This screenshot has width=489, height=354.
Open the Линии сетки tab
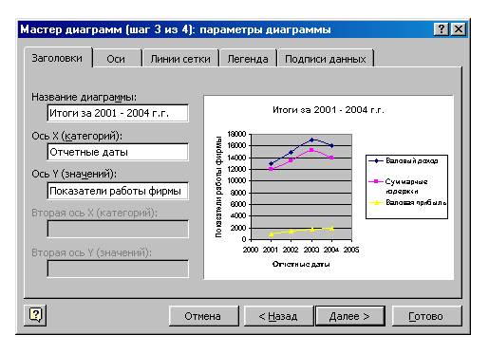click(x=180, y=59)
